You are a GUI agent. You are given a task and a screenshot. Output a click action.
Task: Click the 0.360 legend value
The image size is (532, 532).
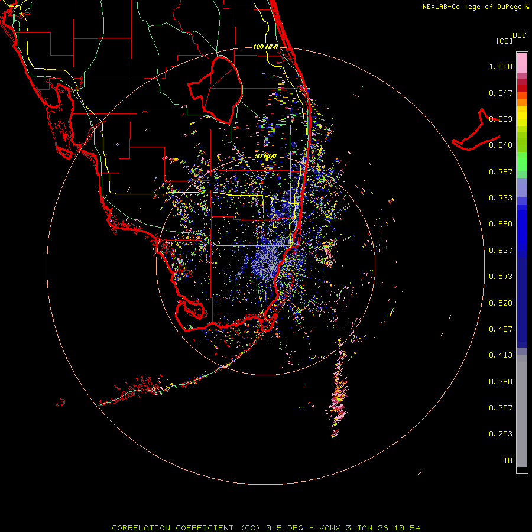pyautogui.click(x=501, y=382)
